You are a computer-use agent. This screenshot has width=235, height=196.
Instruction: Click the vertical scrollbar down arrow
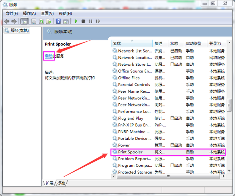[229, 171]
